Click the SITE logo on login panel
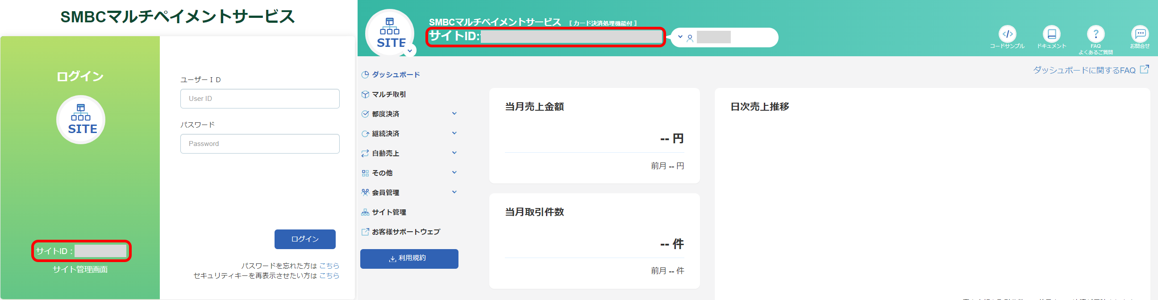Image resolution: width=1158 pixels, height=300 pixels. point(81,120)
